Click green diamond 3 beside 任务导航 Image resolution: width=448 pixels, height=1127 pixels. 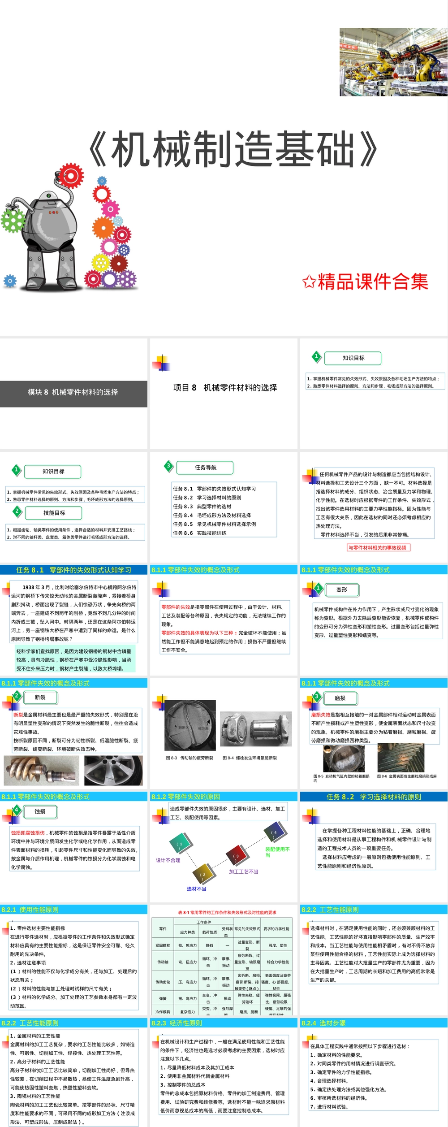pos(168,466)
